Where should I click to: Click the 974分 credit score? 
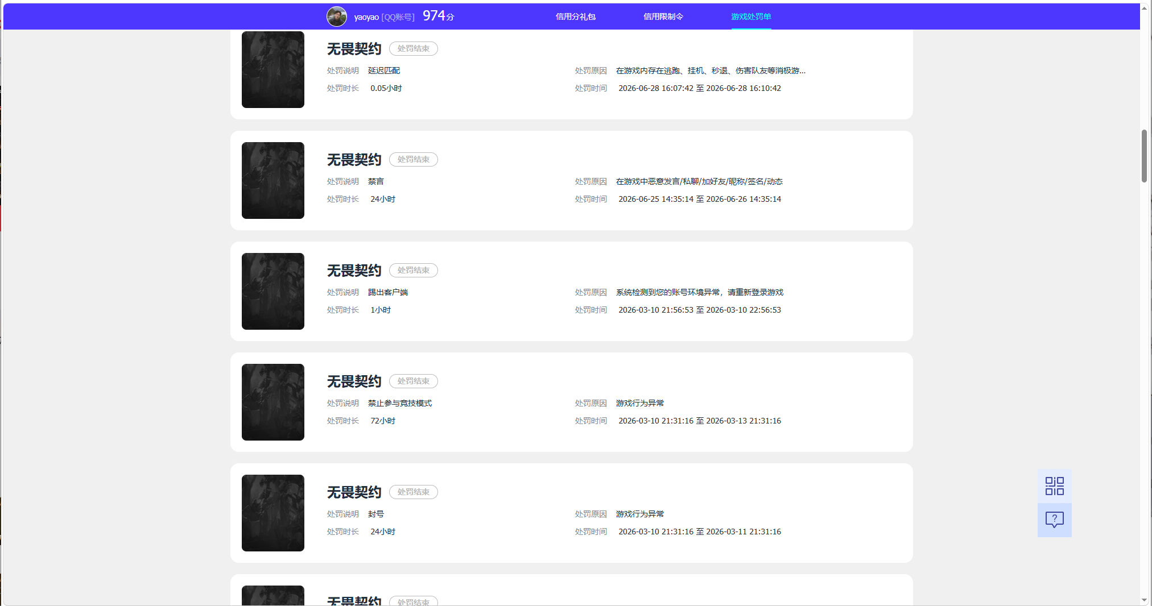(x=438, y=16)
